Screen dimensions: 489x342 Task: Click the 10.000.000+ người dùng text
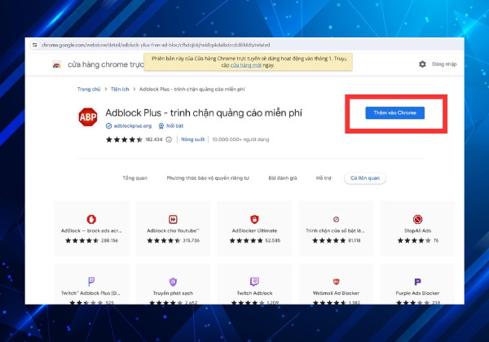240,139
